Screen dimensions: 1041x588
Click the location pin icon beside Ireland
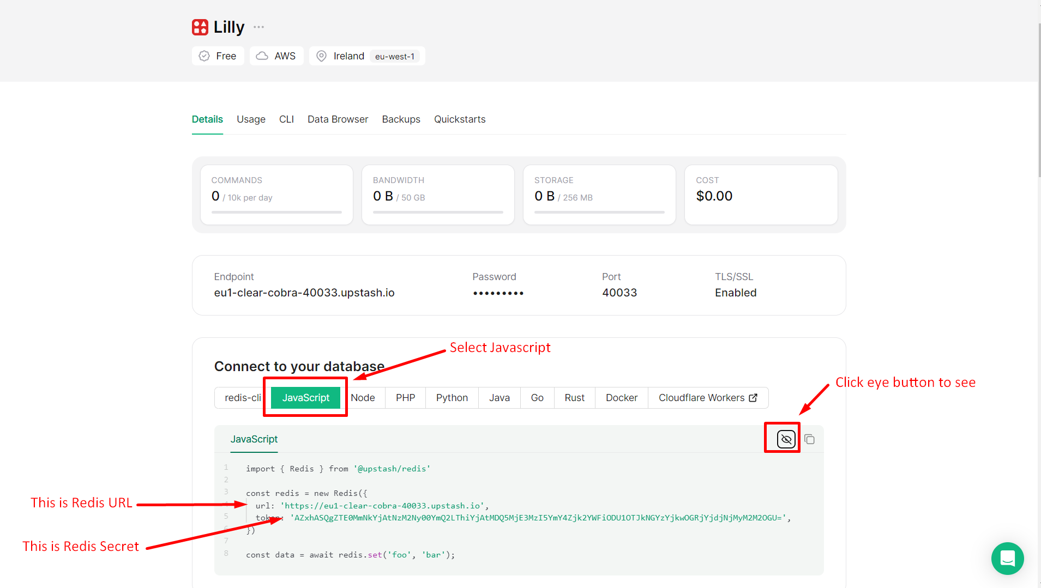coord(322,56)
